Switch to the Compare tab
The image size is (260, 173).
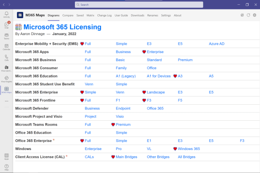(x=68, y=15)
